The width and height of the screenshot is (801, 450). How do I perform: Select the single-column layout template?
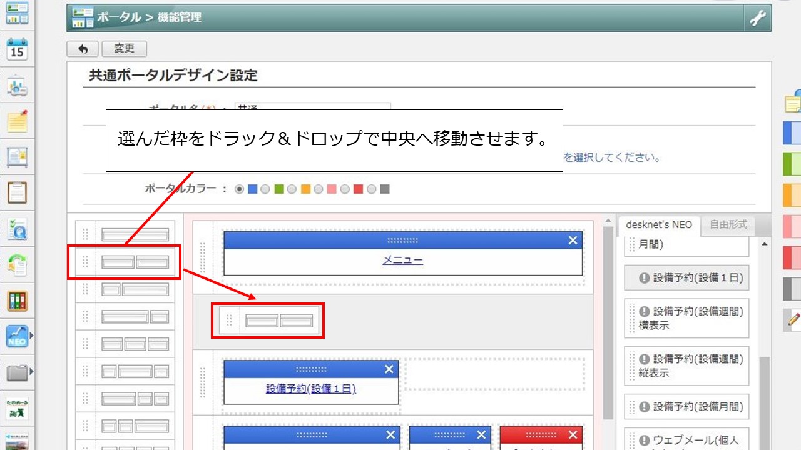pyautogui.click(x=125, y=235)
